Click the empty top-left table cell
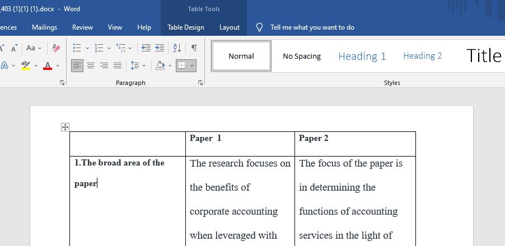The image size is (505, 246). (x=128, y=144)
